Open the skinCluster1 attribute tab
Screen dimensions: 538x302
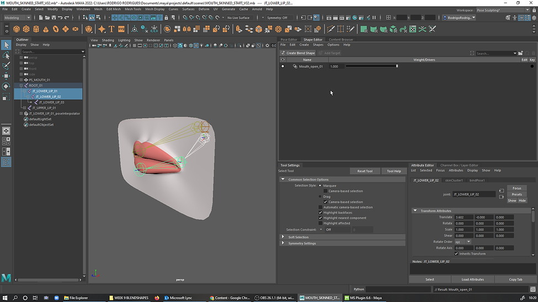(x=454, y=180)
